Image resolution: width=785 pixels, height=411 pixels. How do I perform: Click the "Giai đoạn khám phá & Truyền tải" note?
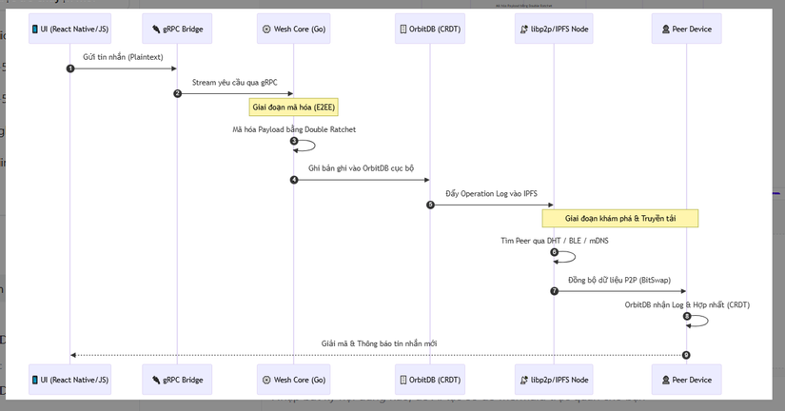point(620,219)
